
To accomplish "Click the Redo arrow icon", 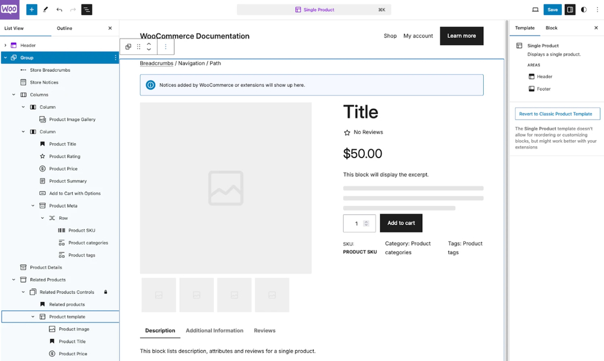I will (72, 9).
